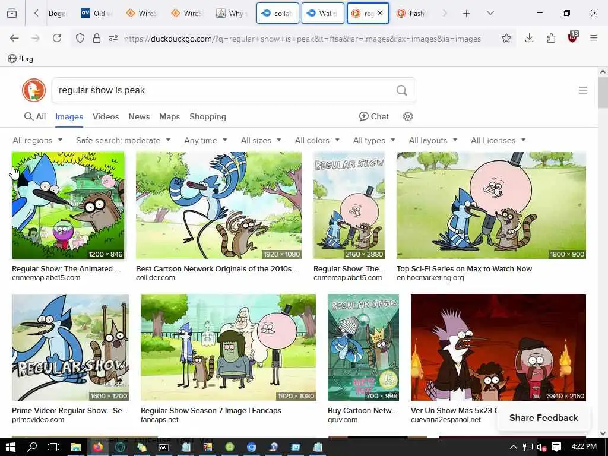Open the Safe search: moderate dropdown
This screenshot has width=608, height=456.
(123, 140)
